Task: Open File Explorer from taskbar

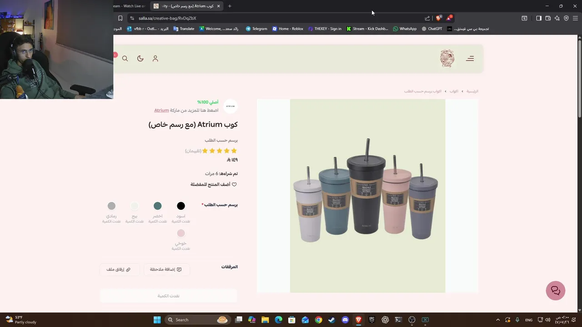Action: click(x=265, y=320)
